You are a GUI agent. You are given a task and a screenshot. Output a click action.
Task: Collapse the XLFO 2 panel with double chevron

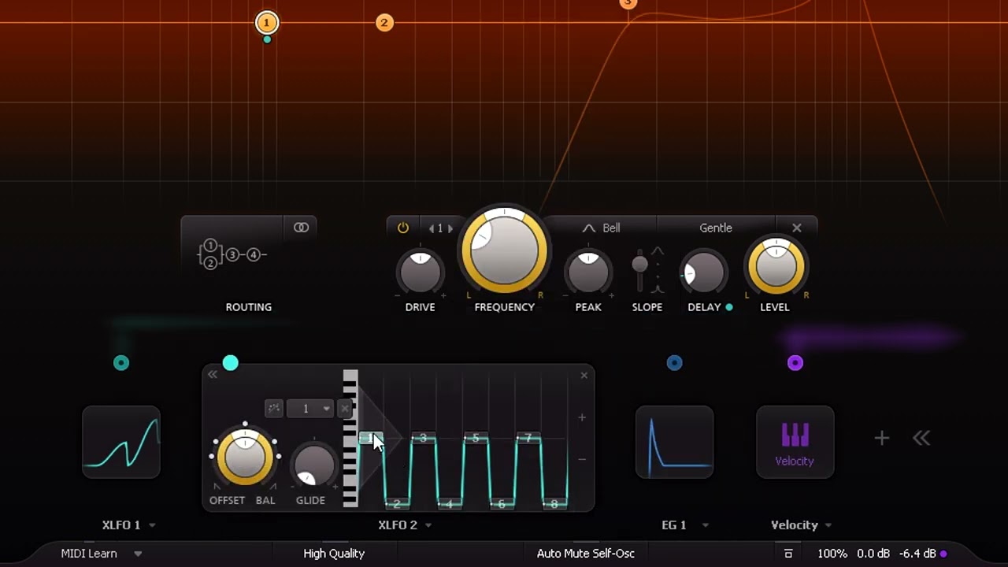213,375
